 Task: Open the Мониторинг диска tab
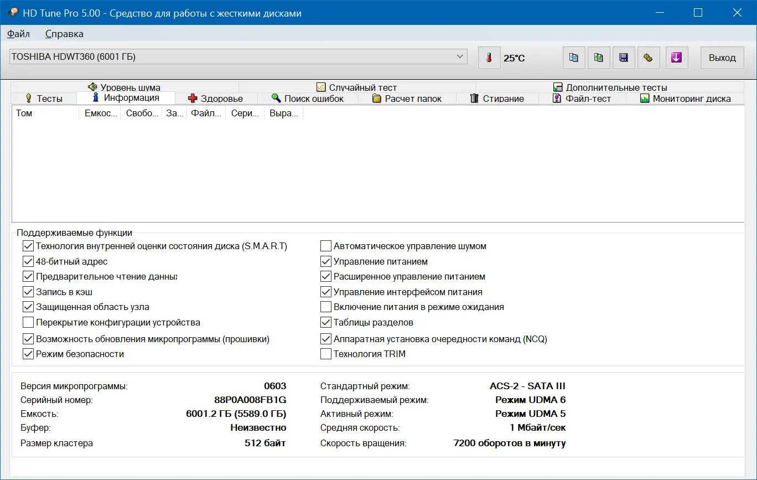point(685,99)
